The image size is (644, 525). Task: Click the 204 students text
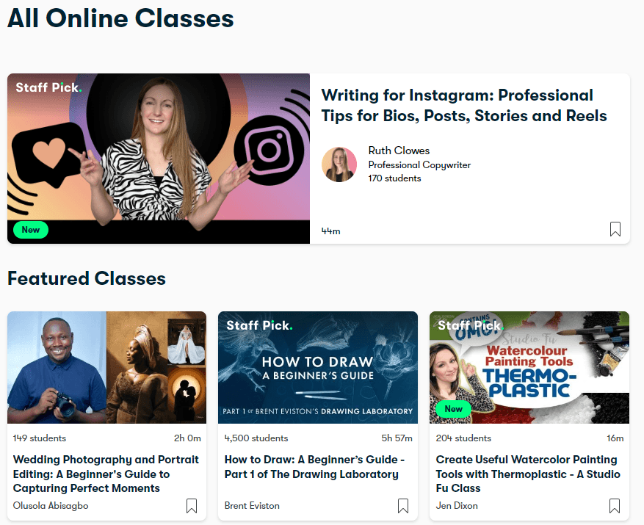point(463,438)
